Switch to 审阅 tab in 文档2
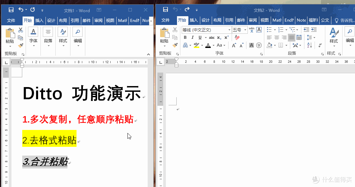The height and width of the screenshot is (187, 355). 253,20
